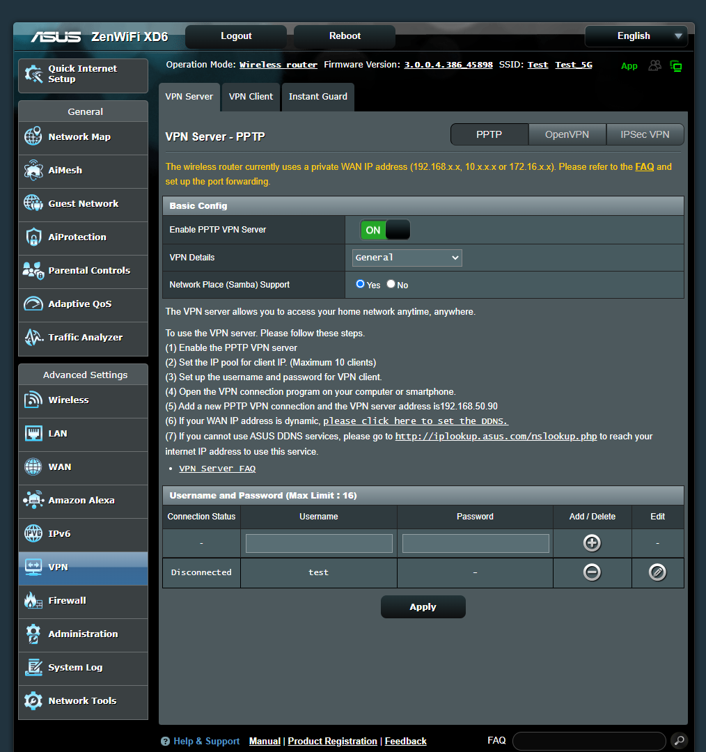
Task: Select the PPTP server type tab
Action: coord(489,135)
